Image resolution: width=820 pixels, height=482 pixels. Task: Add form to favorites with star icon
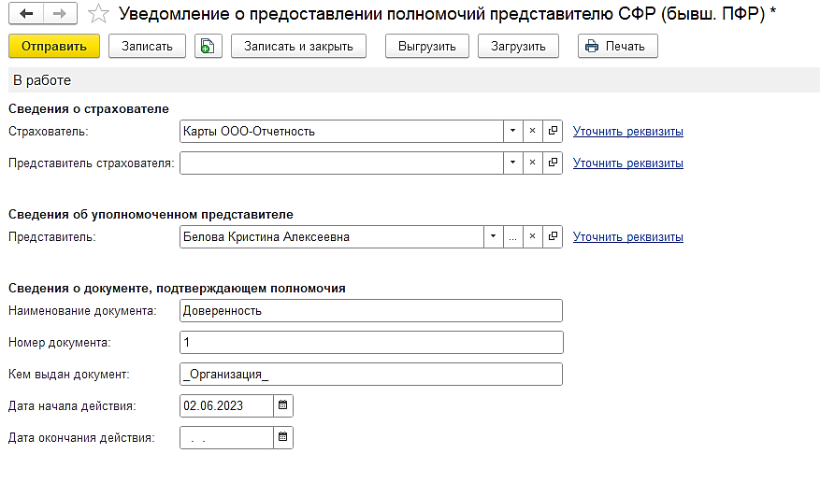(x=96, y=14)
